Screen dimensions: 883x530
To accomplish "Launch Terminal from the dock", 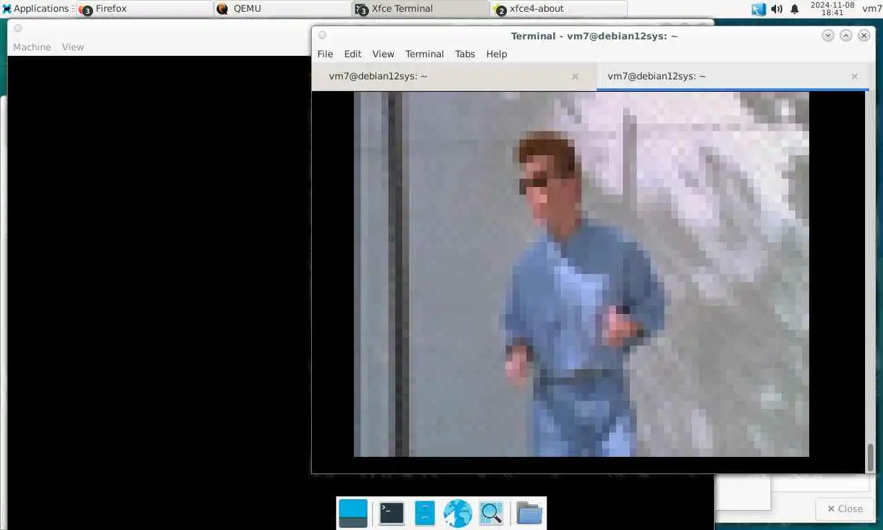I will coord(392,513).
